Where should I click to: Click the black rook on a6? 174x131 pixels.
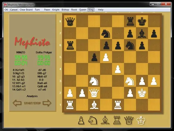(70, 45)
